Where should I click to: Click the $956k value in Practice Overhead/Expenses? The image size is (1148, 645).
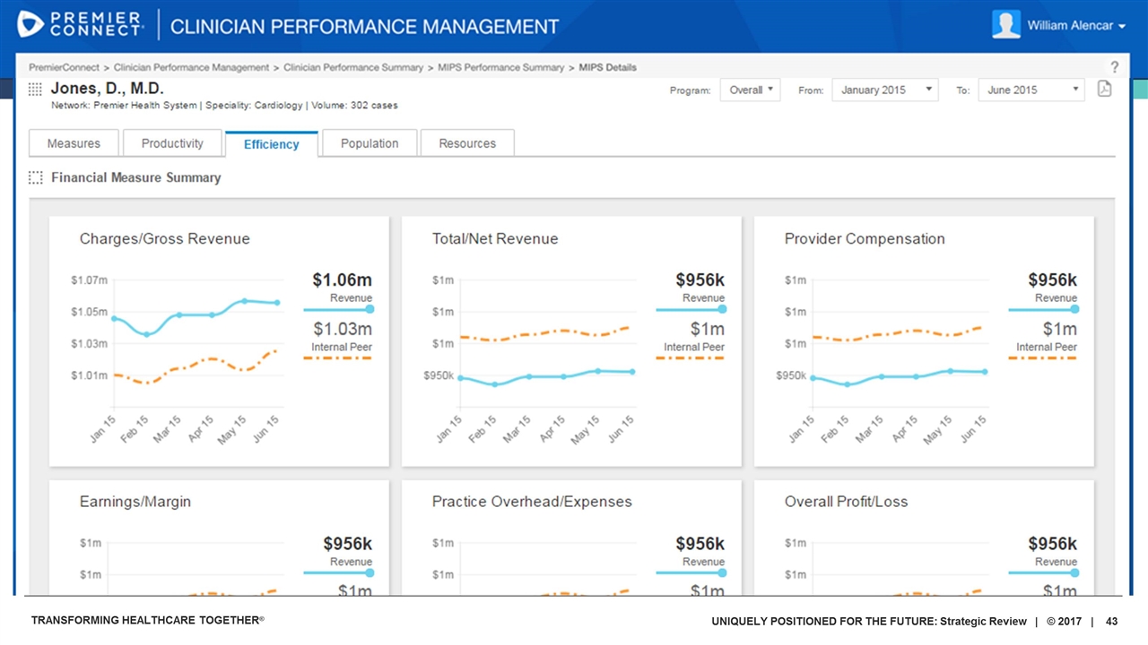coord(700,544)
